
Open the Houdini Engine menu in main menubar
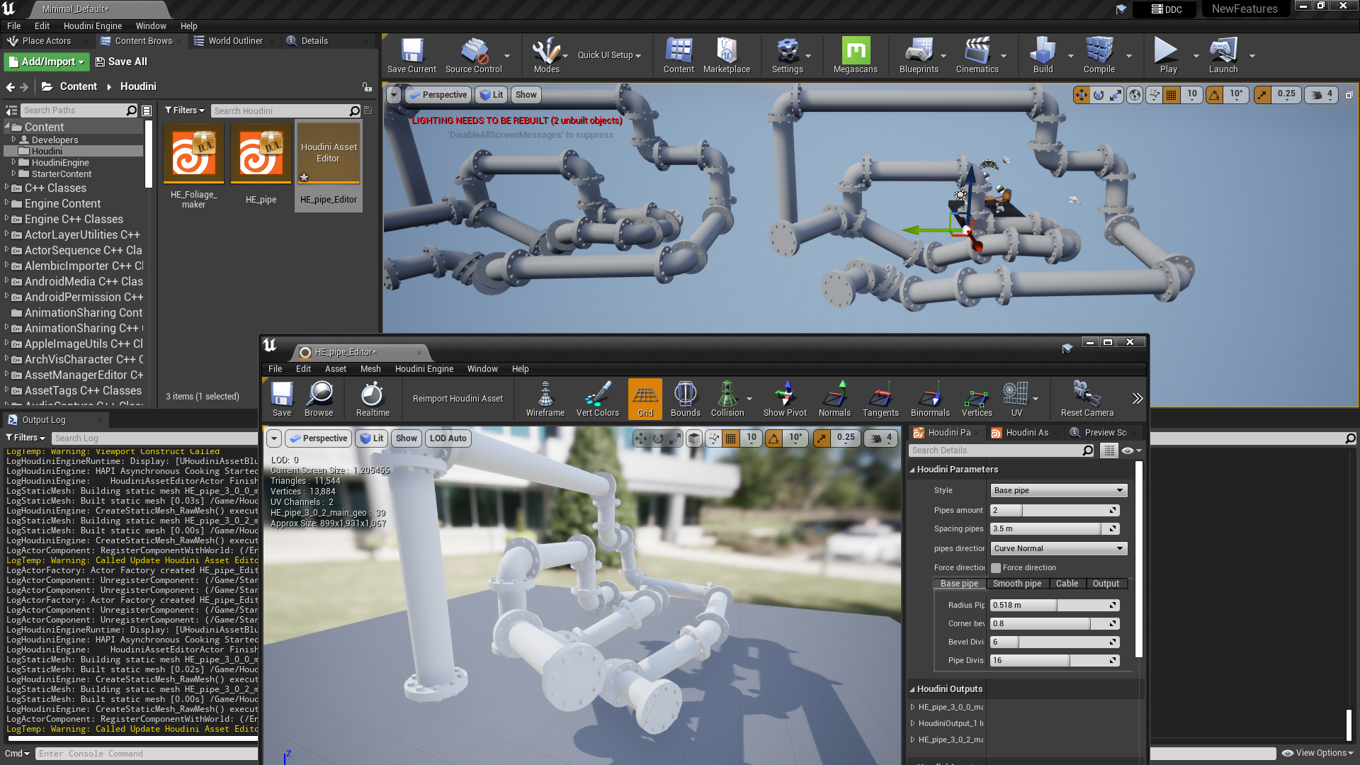click(93, 25)
